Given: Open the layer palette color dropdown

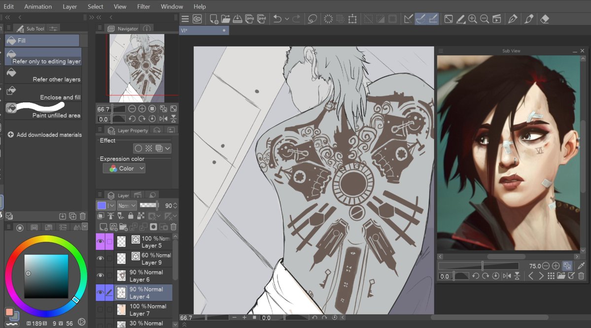Looking at the screenshot, I should pos(106,205).
